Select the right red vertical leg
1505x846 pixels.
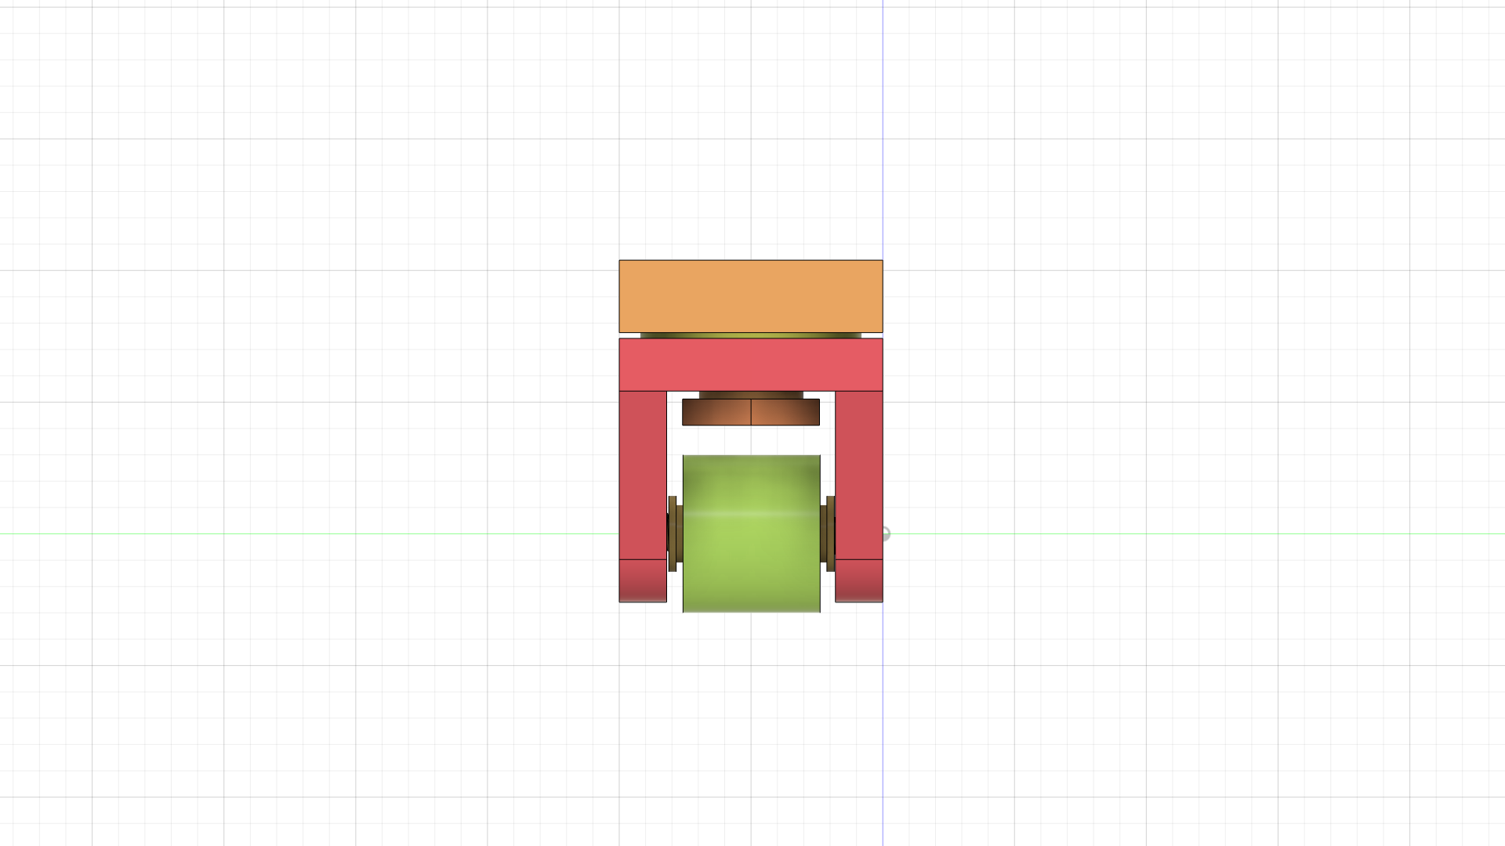pyautogui.click(x=859, y=475)
